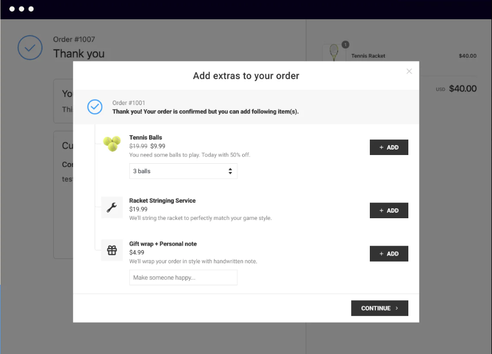Click the Add extras to your order heading
The width and height of the screenshot is (492, 354).
point(246,76)
